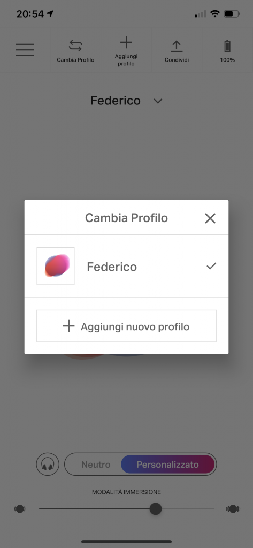253x548 pixels.
Task: Select the Federico profile row
Action: (126, 267)
